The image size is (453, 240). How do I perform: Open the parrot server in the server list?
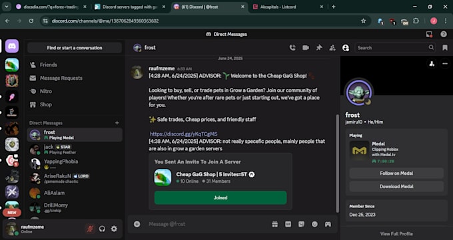pyautogui.click(x=12, y=64)
